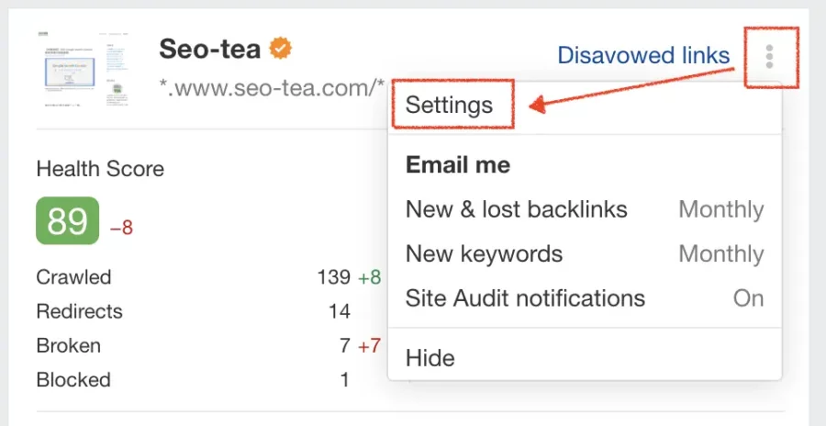The height and width of the screenshot is (426, 826).
Task: Open the green Health Score 89 badge
Action: (x=67, y=220)
